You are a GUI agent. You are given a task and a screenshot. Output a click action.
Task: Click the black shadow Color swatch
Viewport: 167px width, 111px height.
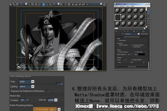tap(142, 54)
